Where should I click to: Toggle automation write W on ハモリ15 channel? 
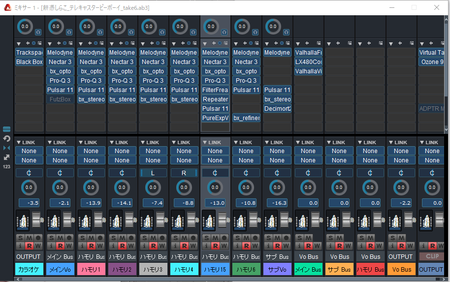click(x=224, y=246)
